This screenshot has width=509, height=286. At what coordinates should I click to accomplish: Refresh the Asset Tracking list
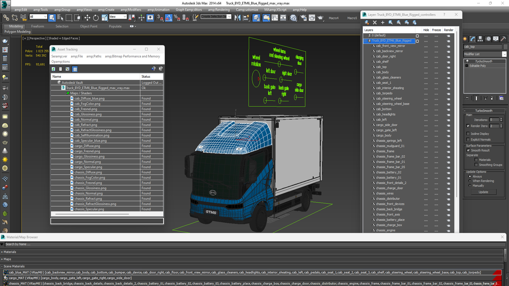(x=53, y=69)
